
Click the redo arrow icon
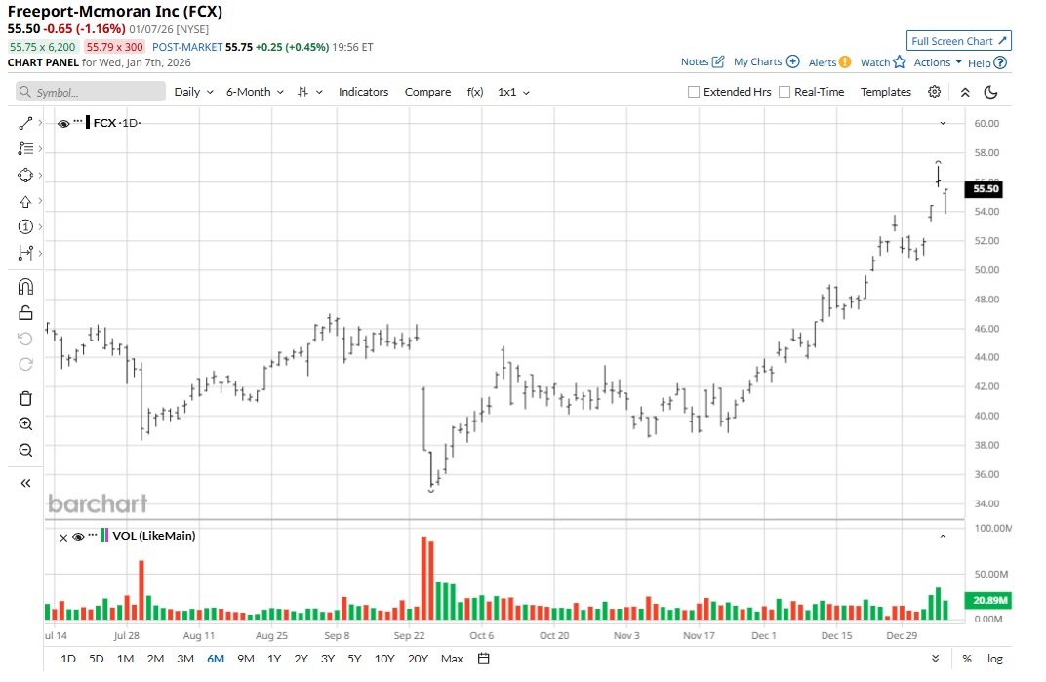pyautogui.click(x=25, y=364)
